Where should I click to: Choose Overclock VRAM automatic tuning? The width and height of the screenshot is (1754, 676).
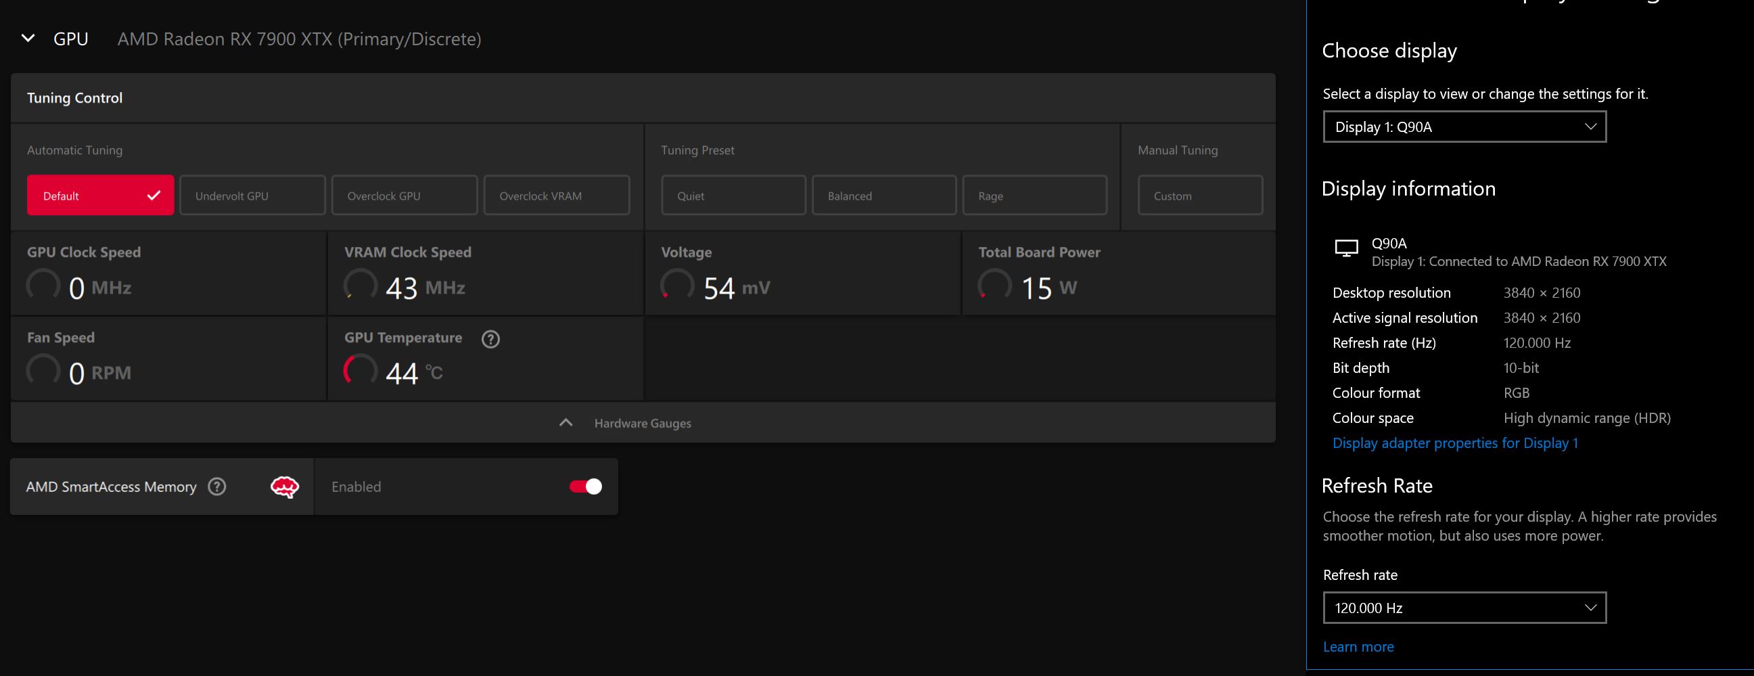(556, 196)
